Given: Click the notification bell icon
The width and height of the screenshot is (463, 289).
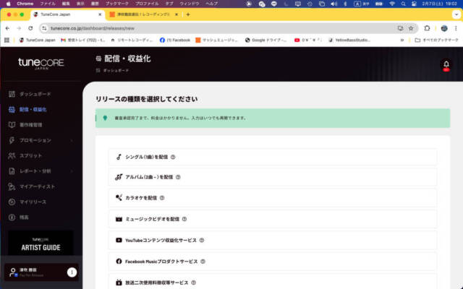Looking at the screenshot, I should tap(446, 65).
